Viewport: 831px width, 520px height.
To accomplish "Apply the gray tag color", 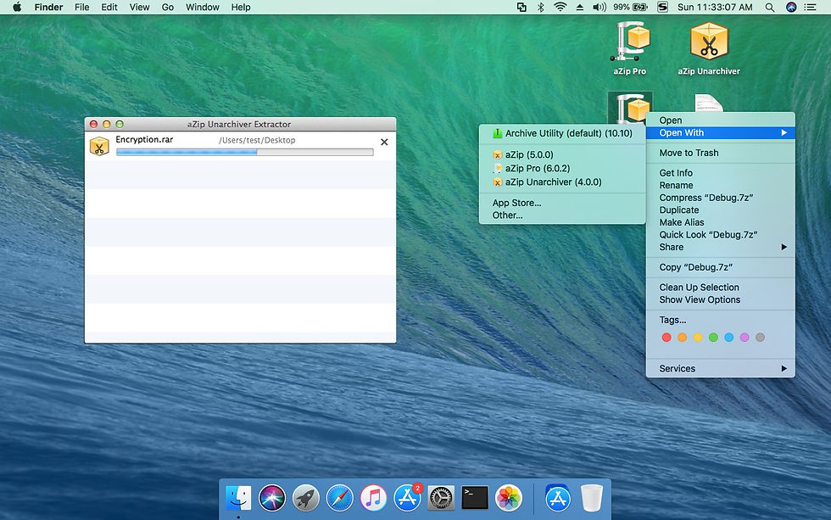I will point(760,337).
